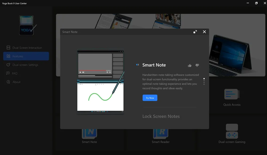Click the Smart Note dialog title text
Viewport: 267px width, 155px height.
point(70,32)
